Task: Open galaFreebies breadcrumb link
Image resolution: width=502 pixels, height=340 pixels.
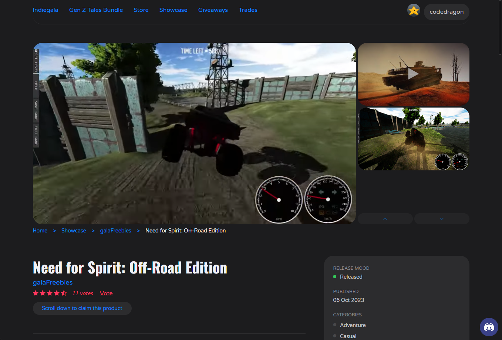Action: coord(115,231)
